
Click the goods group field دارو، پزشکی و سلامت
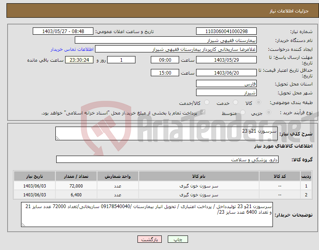(167, 160)
